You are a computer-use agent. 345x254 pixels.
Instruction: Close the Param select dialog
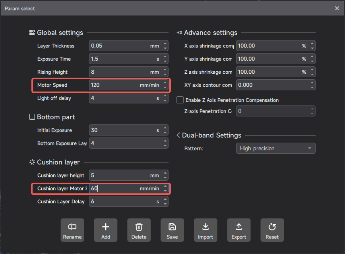(337, 8)
